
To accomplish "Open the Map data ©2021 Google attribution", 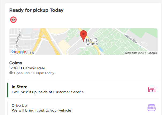I will 141,53.
